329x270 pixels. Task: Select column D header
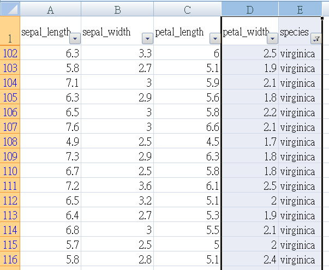click(x=250, y=9)
